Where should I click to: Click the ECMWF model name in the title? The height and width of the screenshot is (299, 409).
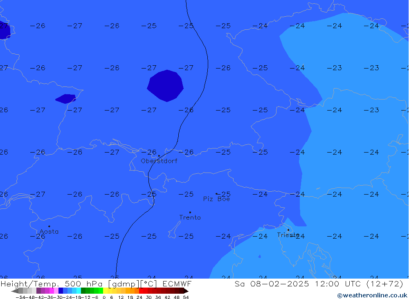pos(177,283)
